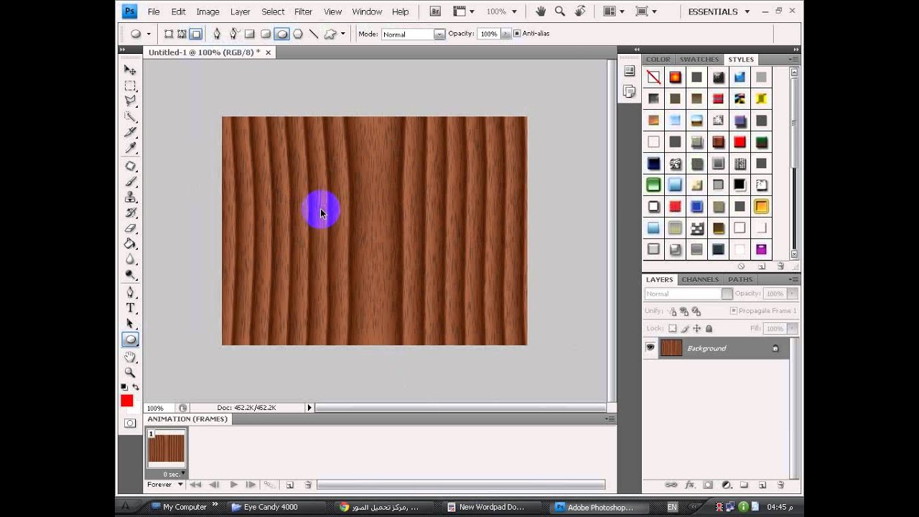
Task: Select the Zoom tool in toolbox
Action: 130,372
